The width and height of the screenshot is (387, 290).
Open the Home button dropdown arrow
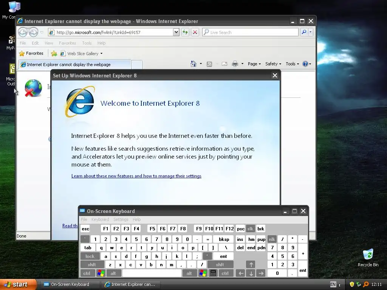click(x=201, y=64)
